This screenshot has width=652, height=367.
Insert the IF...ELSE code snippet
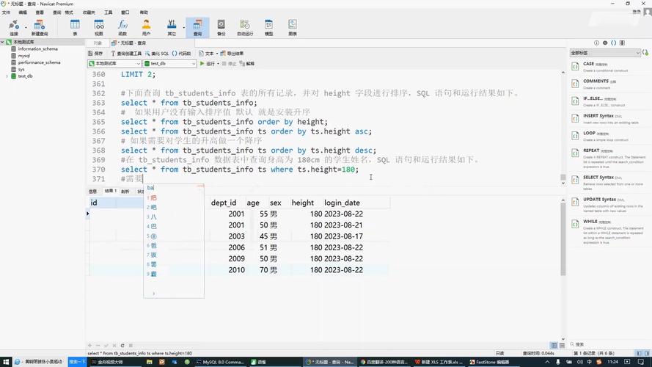[x=609, y=101]
